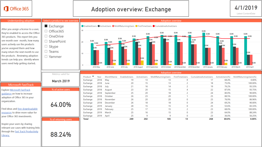
Task: Click the red CumulativeActiveUsers legend marker
Action: pyautogui.click(x=154, y=26)
